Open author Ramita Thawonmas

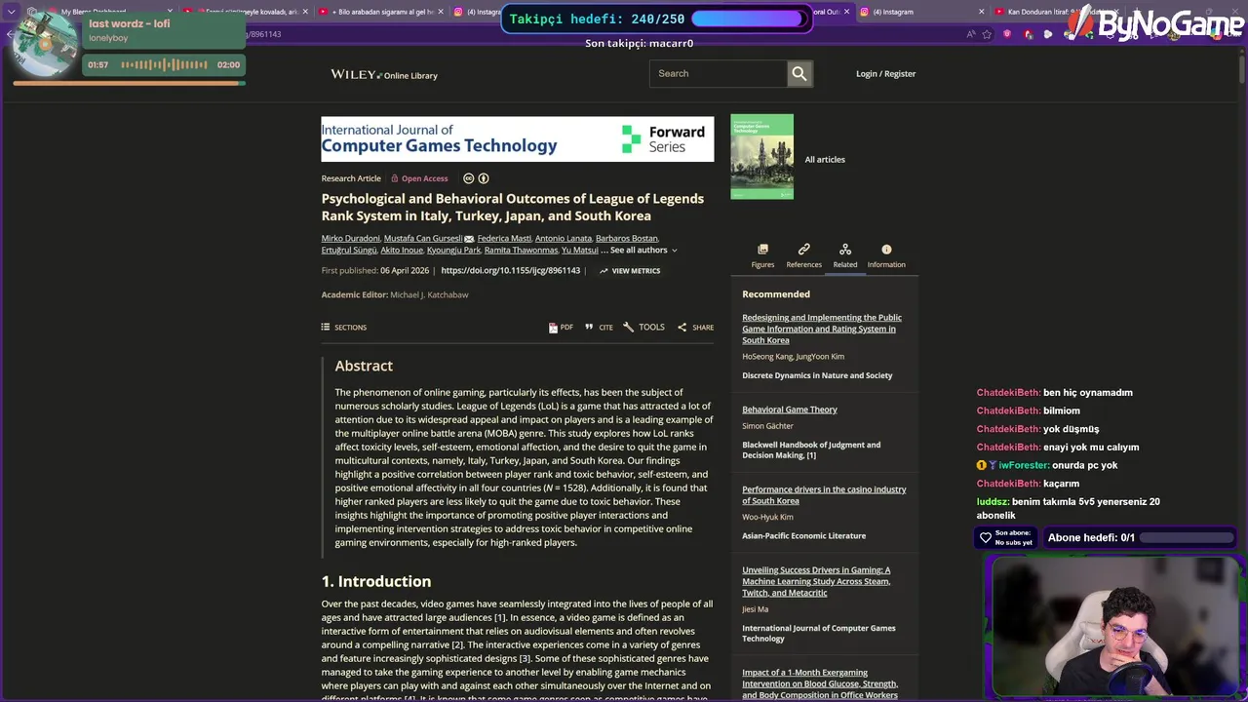(x=521, y=251)
